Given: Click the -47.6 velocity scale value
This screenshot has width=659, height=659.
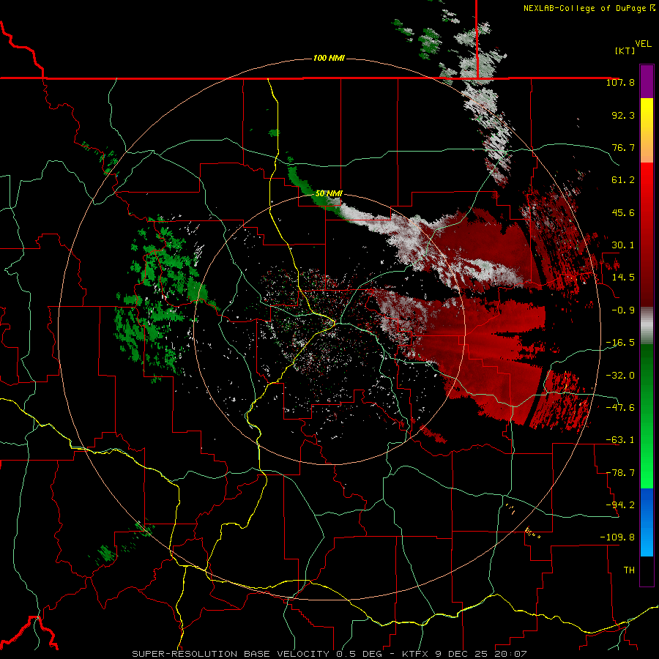Looking at the screenshot, I should click(620, 408).
